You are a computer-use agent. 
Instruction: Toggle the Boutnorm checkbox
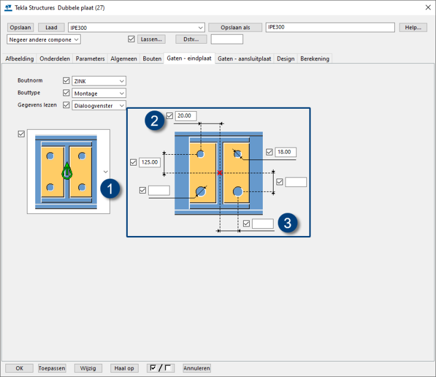(x=66, y=81)
